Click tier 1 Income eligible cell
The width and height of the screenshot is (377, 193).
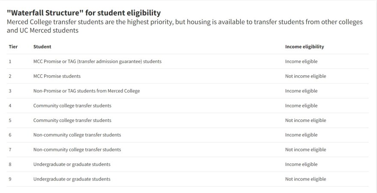301,62
